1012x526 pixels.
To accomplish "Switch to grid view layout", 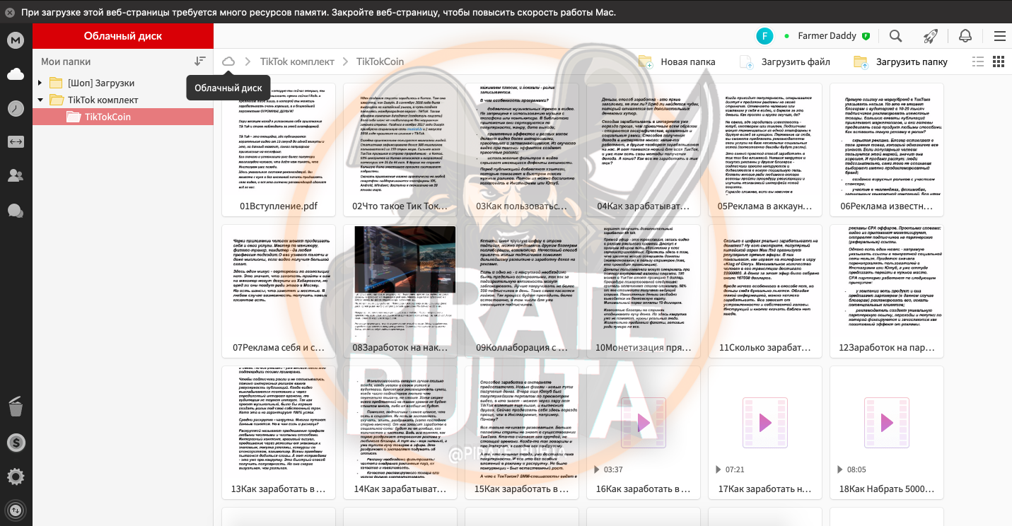I will (999, 62).
